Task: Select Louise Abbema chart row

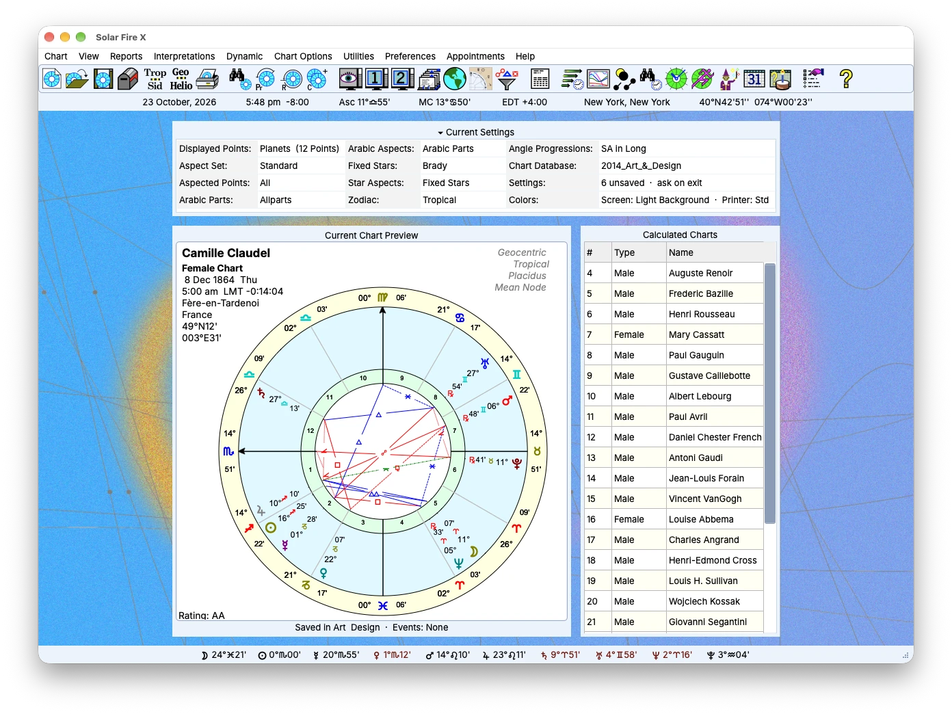Action: 674,519
